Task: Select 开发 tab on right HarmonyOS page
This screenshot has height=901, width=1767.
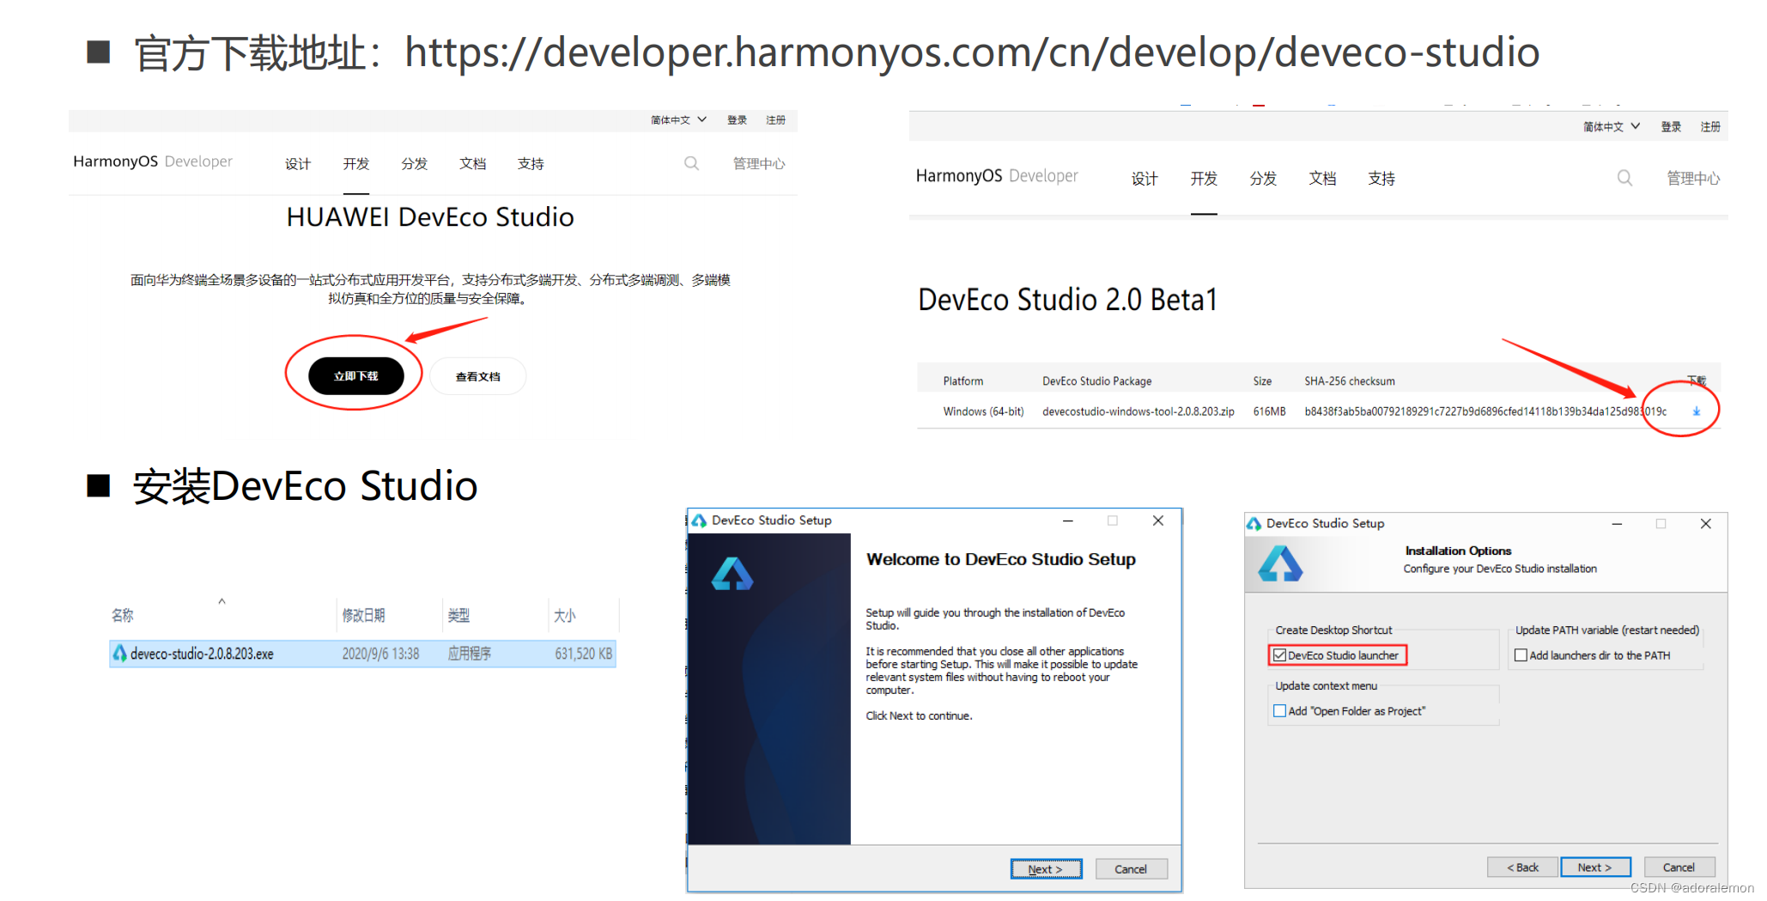Action: [1204, 179]
